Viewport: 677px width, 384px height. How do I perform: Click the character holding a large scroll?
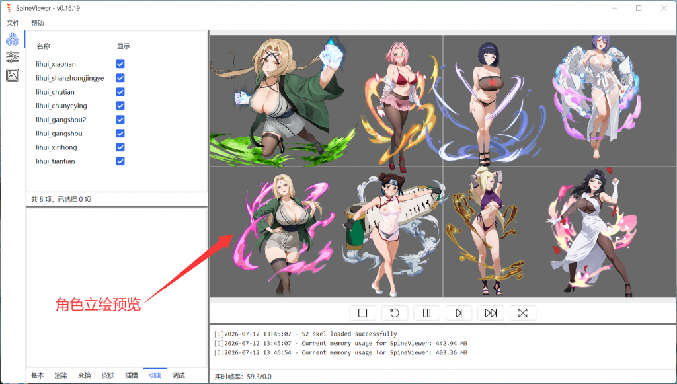393,233
